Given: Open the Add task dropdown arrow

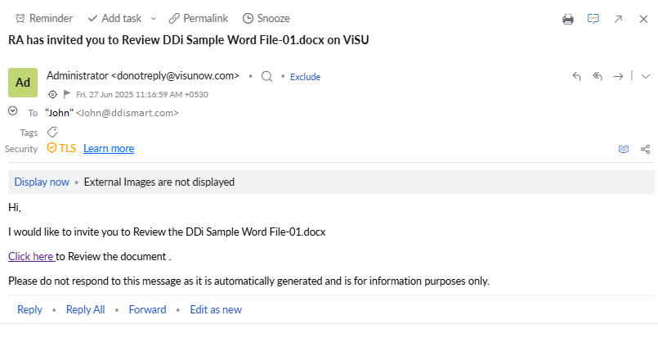Looking at the screenshot, I should point(153,18).
